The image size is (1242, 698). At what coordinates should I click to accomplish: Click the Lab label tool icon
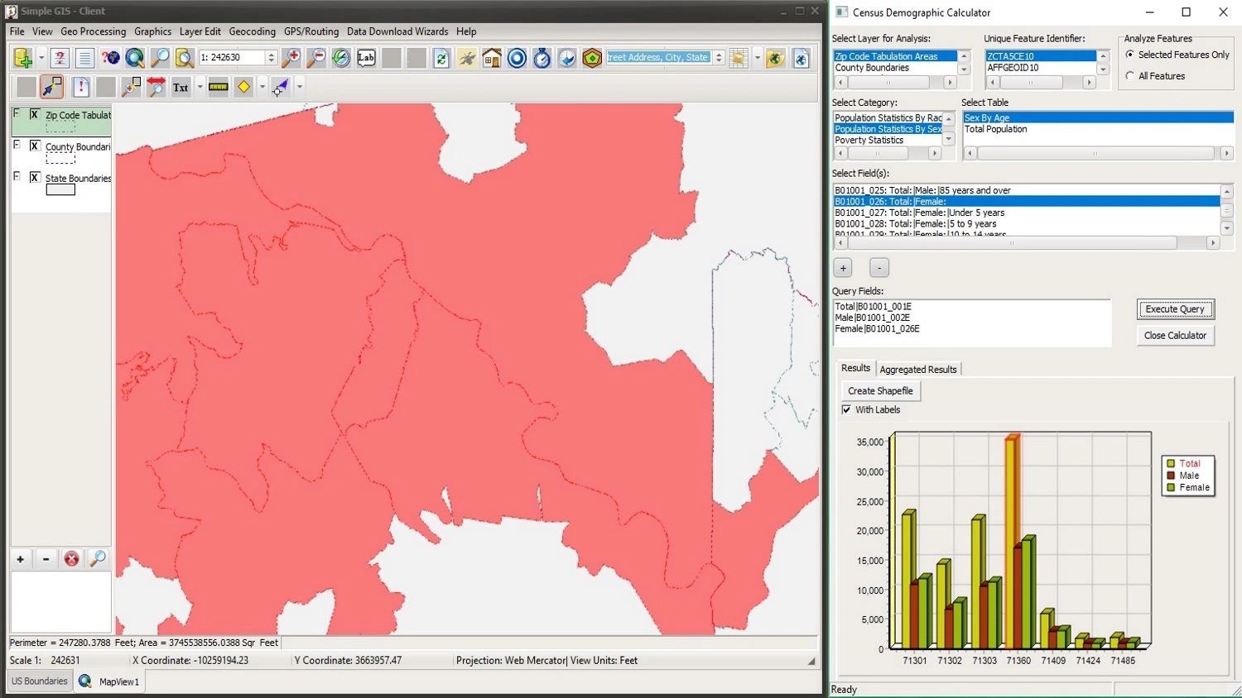366,58
